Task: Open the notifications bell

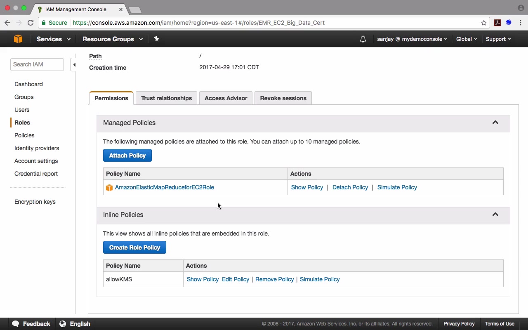Action: (x=363, y=39)
